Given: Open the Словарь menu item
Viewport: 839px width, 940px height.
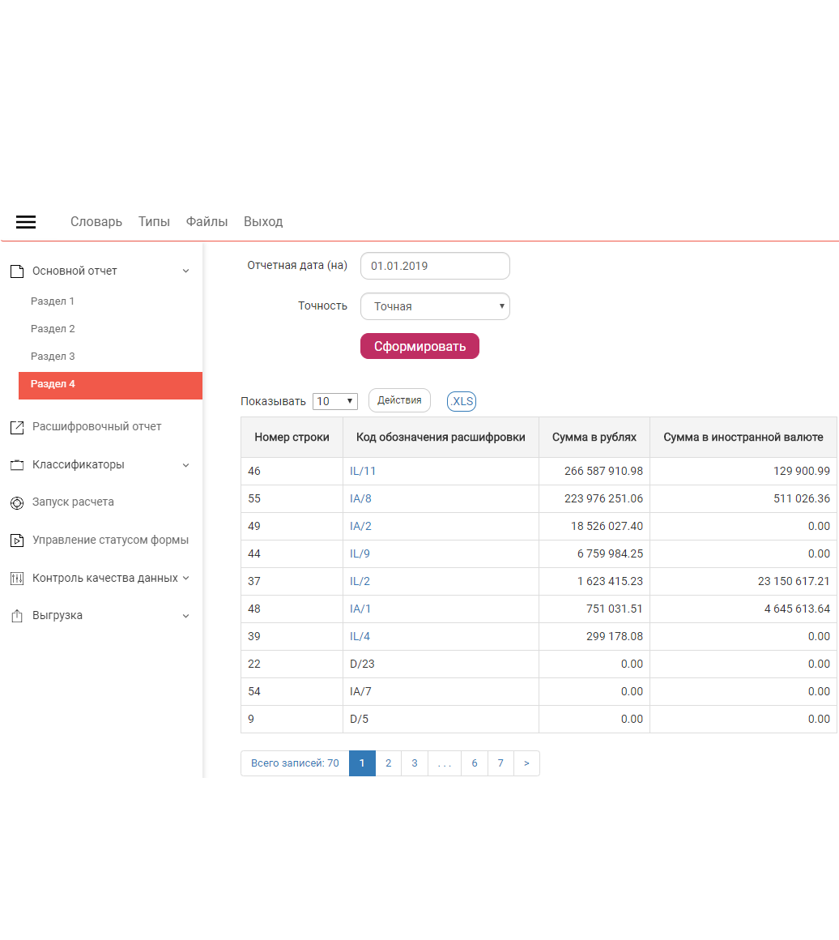Looking at the screenshot, I should click(x=96, y=222).
